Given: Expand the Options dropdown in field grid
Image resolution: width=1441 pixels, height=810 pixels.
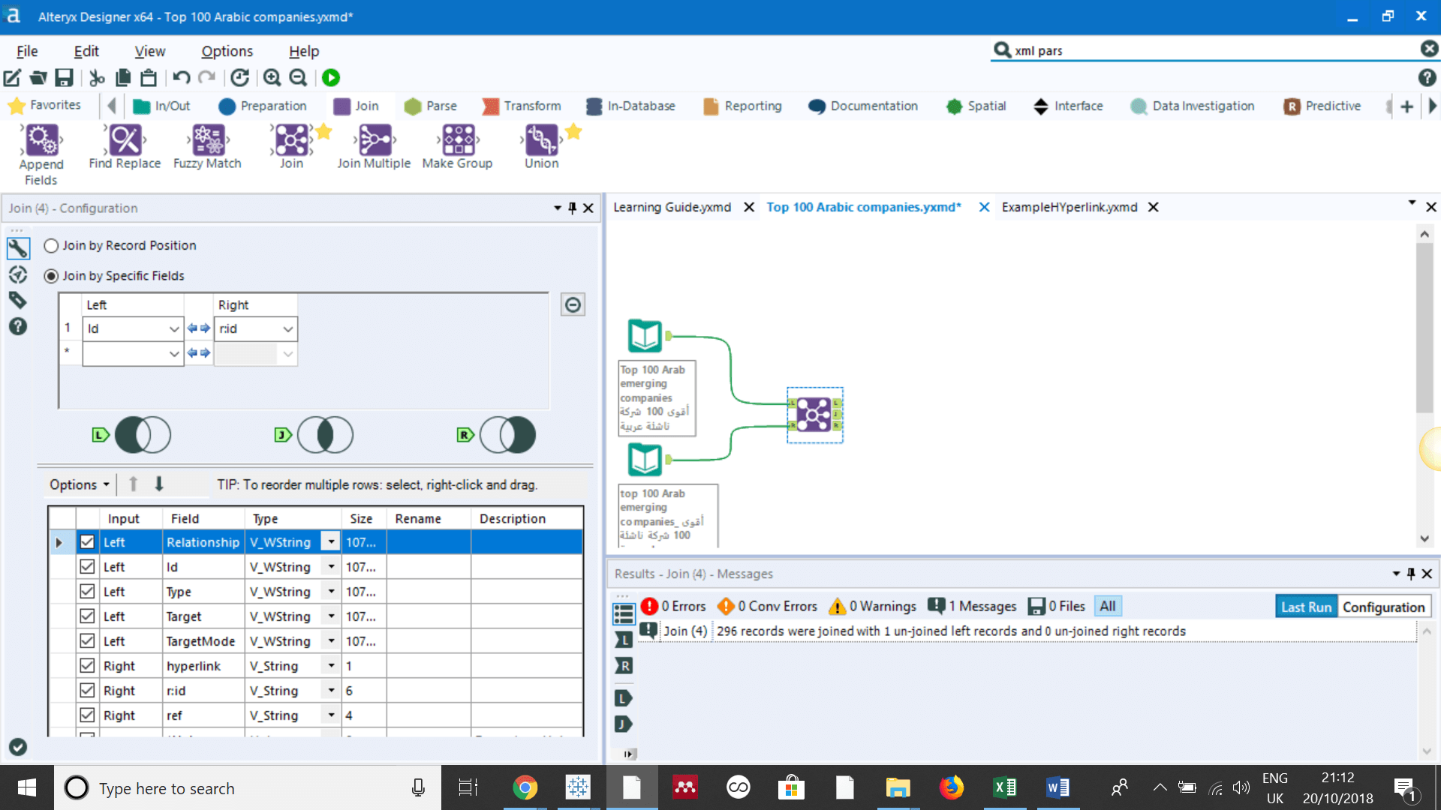Looking at the screenshot, I should (x=80, y=484).
